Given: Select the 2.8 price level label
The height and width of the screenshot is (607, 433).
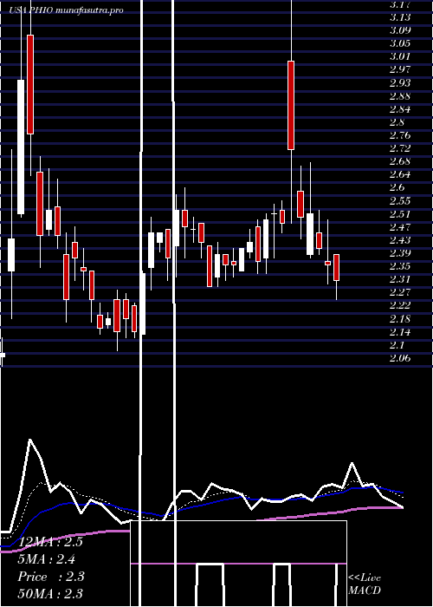Looking at the screenshot, I should click(x=397, y=122).
